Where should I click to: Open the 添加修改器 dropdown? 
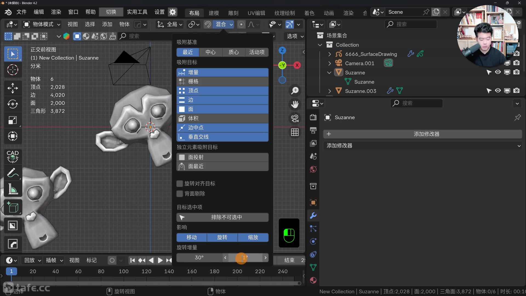pos(423,146)
